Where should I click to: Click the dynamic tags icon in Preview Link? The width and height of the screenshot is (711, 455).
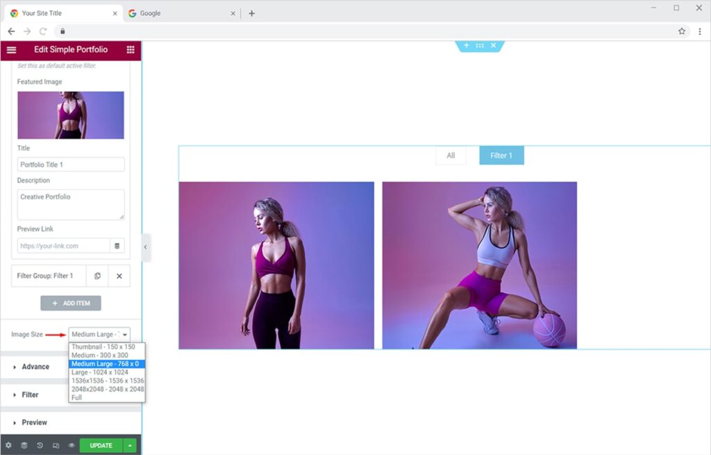pyautogui.click(x=117, y=246)
